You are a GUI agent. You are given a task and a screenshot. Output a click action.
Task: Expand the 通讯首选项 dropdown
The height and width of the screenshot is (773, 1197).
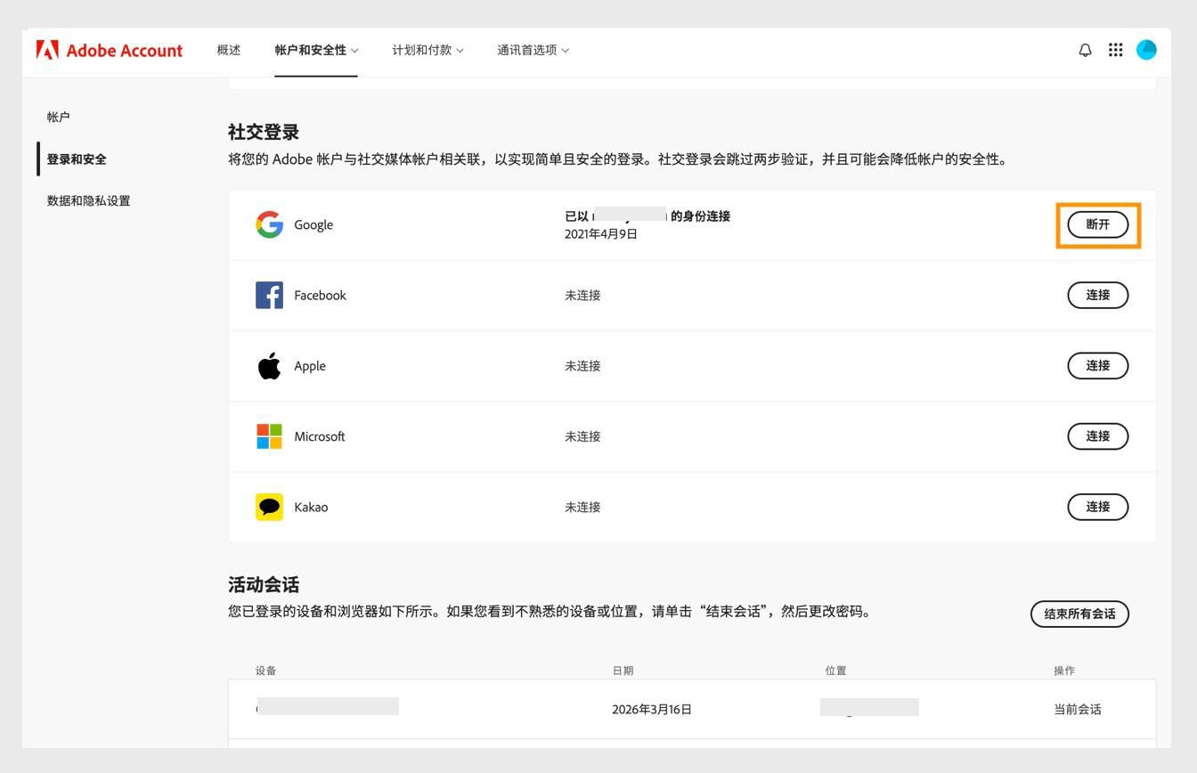[532, 50]
